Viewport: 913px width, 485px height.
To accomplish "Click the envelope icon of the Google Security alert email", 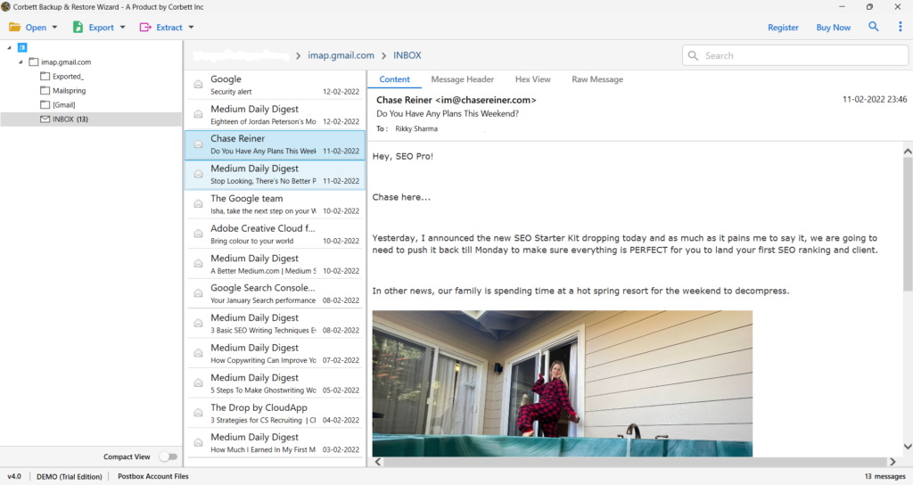I will tap(198, 85).
